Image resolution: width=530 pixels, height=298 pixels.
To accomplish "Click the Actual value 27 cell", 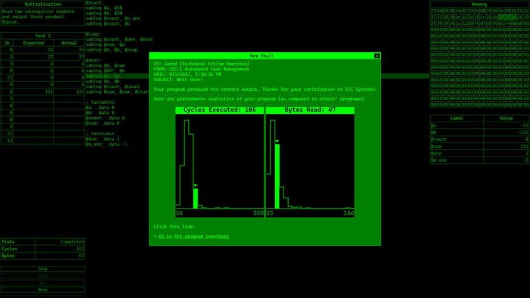I will [69, 57].
